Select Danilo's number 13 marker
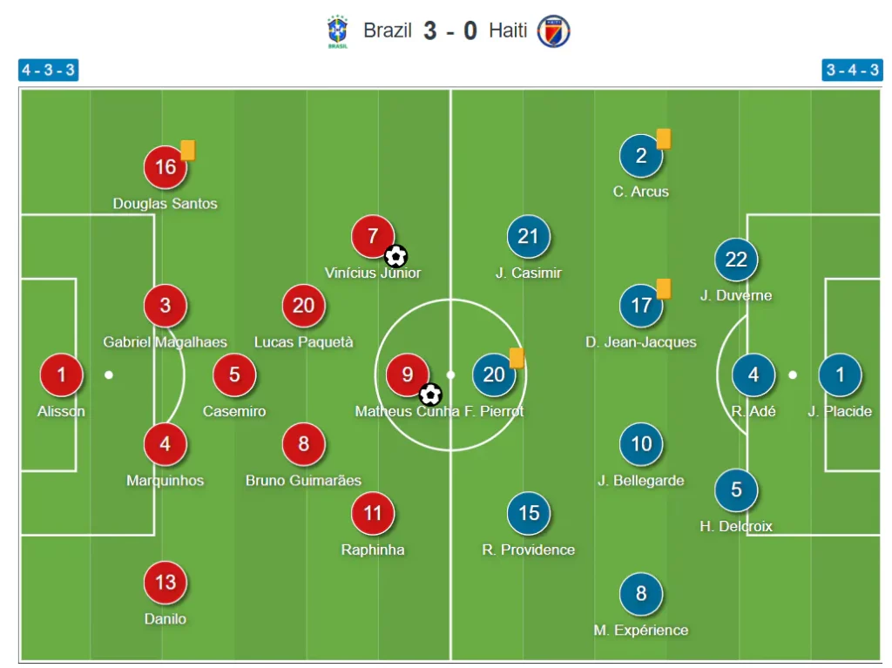This screenshot has height=668, width=892. [166, 583]
